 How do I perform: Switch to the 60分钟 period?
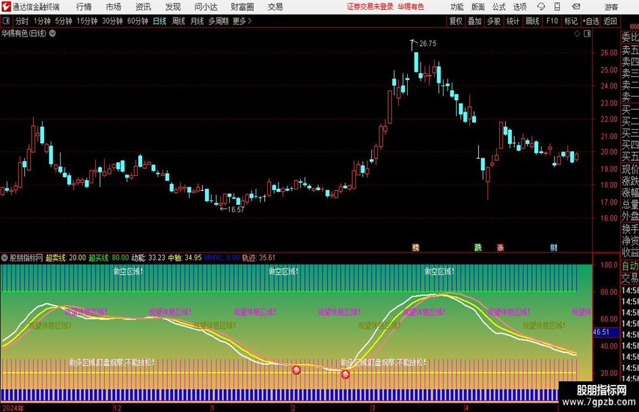pos(137,21)
